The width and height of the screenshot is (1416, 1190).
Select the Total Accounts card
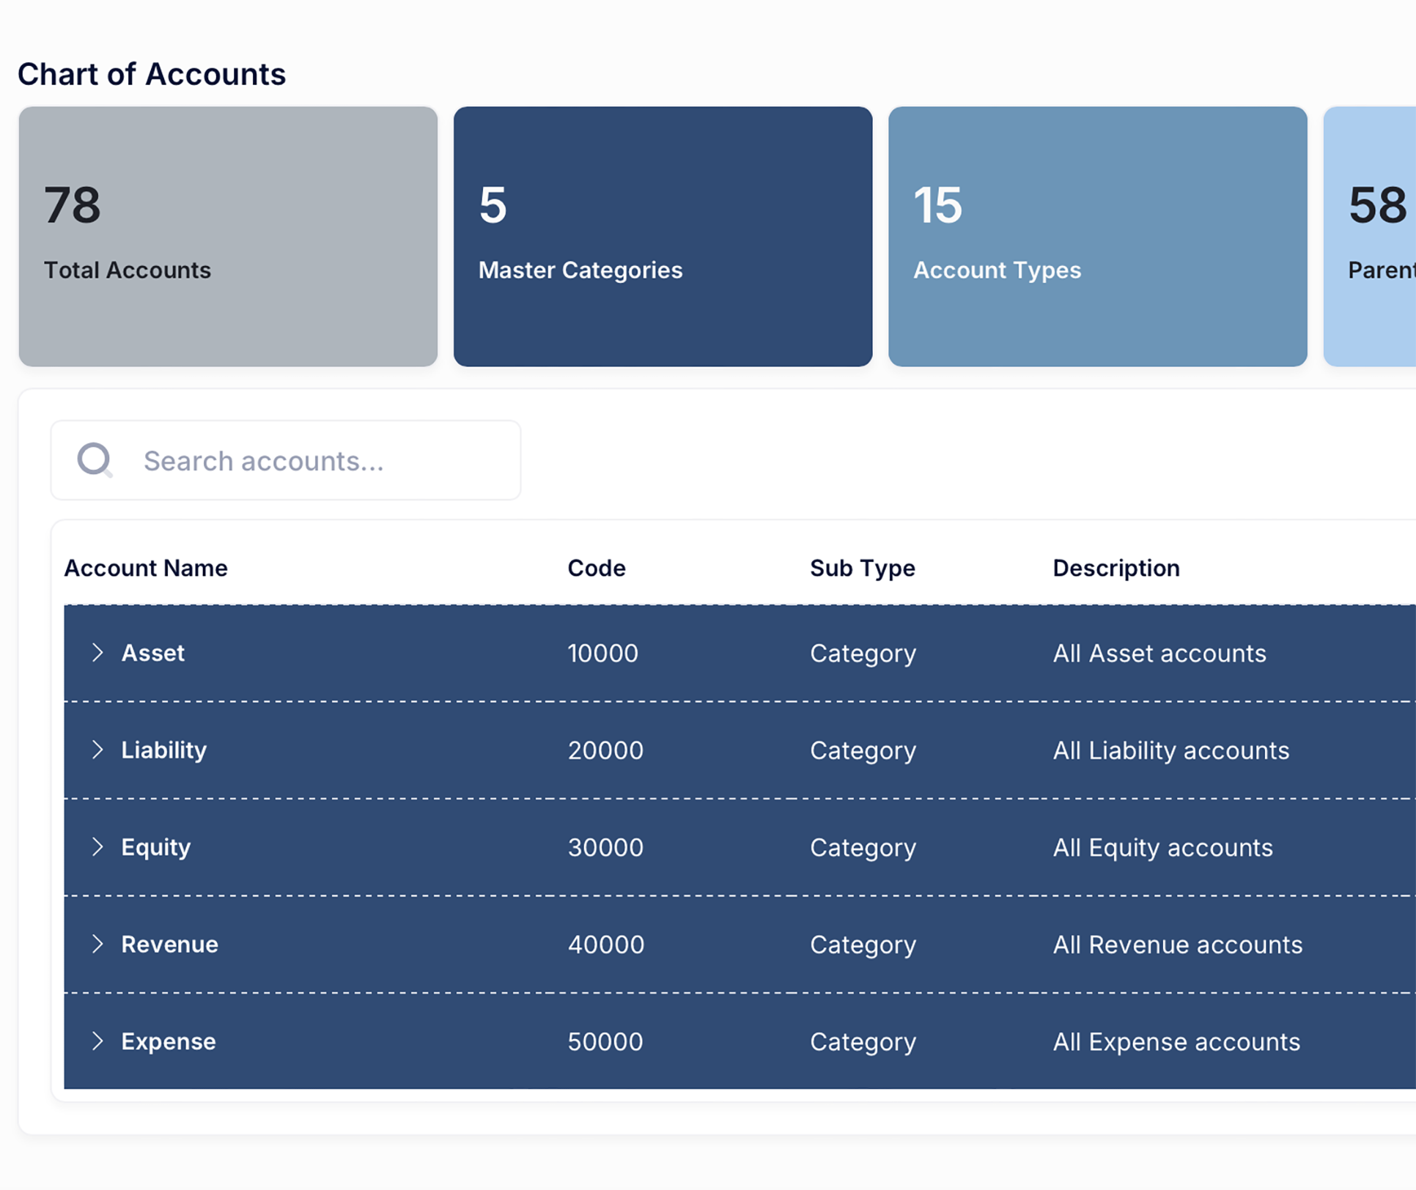point(228,236)
